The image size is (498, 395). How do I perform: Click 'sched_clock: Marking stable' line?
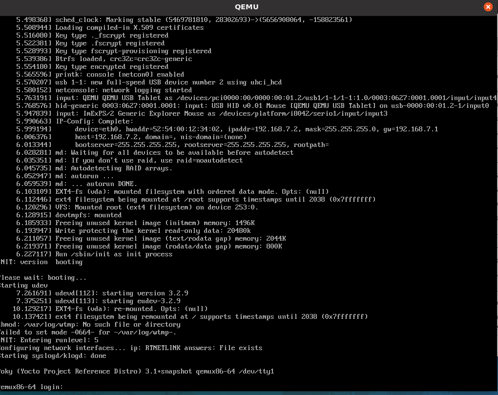184,20
